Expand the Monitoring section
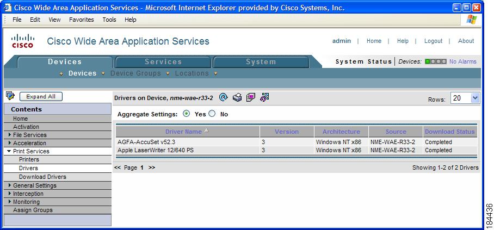 coord(10,202)
